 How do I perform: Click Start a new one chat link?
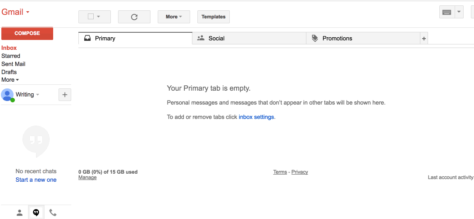point(36,180)
